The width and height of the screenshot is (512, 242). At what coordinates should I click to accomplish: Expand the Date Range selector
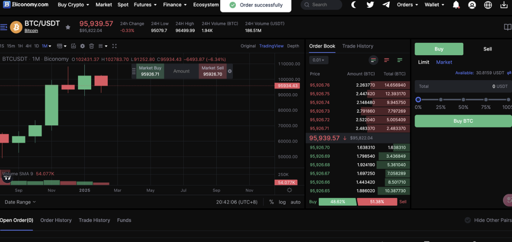click(20, 202)
